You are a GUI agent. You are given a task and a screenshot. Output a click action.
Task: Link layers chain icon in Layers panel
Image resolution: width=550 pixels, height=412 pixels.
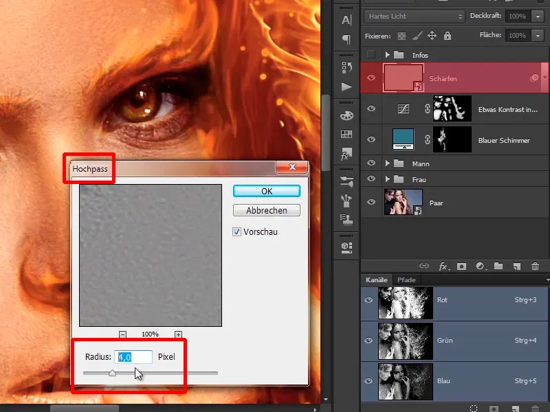[424, 266]
